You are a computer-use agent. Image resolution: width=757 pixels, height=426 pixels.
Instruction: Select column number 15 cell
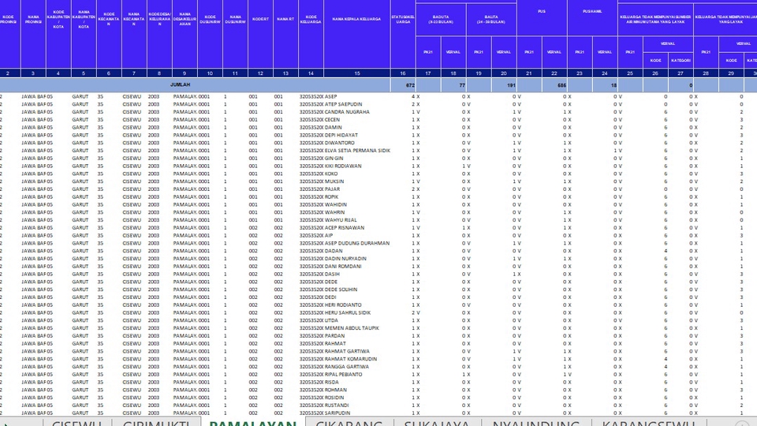click(x=356, y=73)
